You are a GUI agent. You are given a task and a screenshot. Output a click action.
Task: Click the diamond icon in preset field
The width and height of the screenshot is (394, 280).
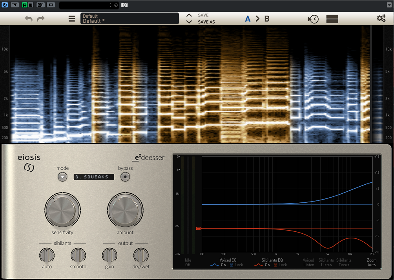pyautogui.click(x=116, y=5)
